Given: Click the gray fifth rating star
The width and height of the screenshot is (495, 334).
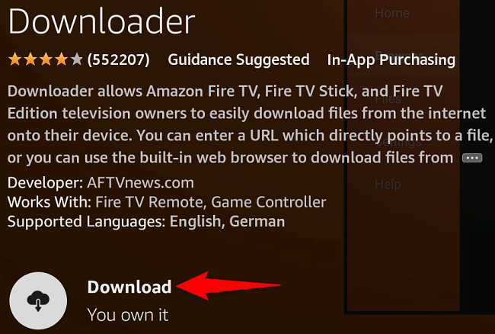Looking at the screenshot, I should [77, 59].
